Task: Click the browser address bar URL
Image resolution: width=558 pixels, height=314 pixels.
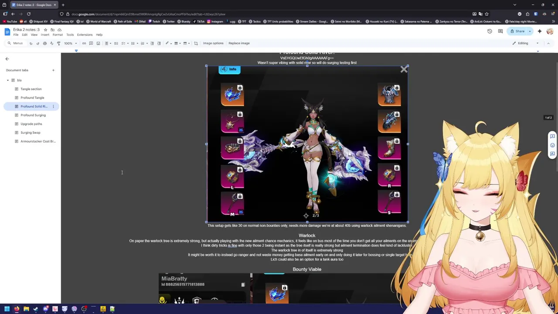Action: (148, 14)
